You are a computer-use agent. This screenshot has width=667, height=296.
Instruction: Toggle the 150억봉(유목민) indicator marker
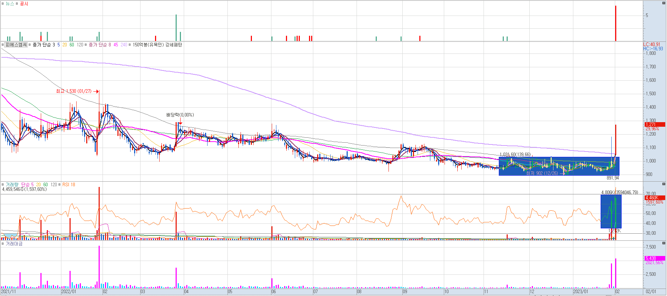pyautogui.click(x=130, y=45)
